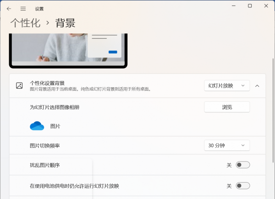The height and width of the screenshot is (199, 275).
Task: Open the 30 分钟 frequency dropdown
Action: (227, 145)
